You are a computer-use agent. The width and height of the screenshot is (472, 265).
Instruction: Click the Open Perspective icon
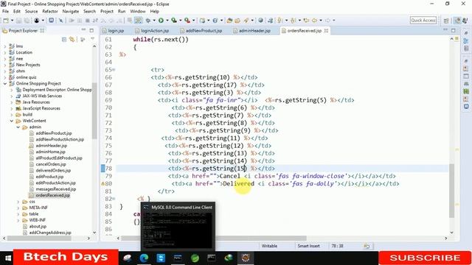(446, 21)
